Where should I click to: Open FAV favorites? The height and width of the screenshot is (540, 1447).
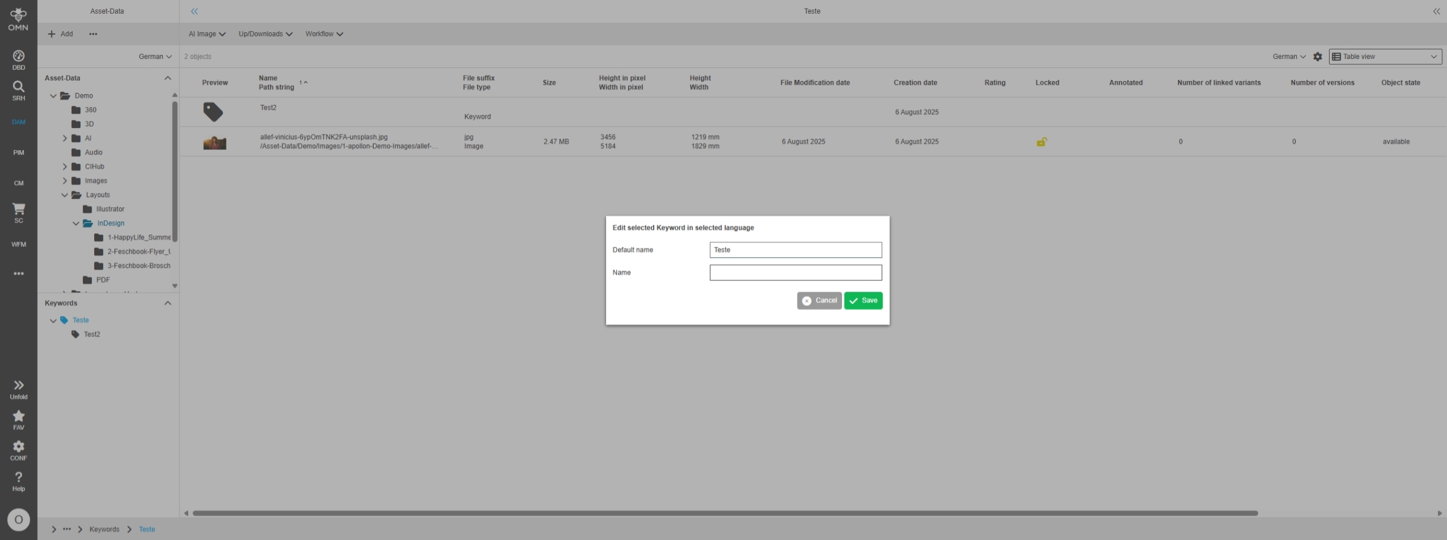[x=18, y=420]
